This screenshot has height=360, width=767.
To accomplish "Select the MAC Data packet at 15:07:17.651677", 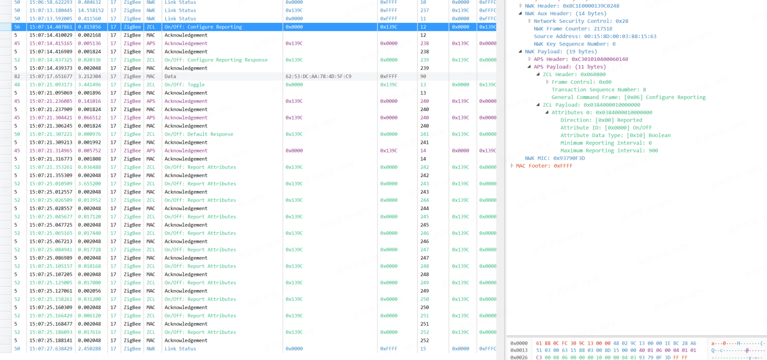I will [x=170, y=77].
